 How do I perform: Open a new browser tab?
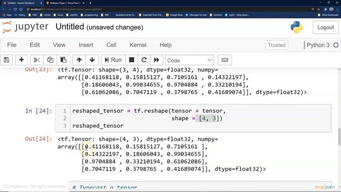90,3
